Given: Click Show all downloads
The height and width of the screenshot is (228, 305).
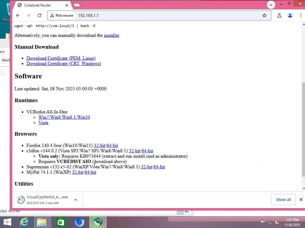Looking at the screenshot, I should coord(284,199).
